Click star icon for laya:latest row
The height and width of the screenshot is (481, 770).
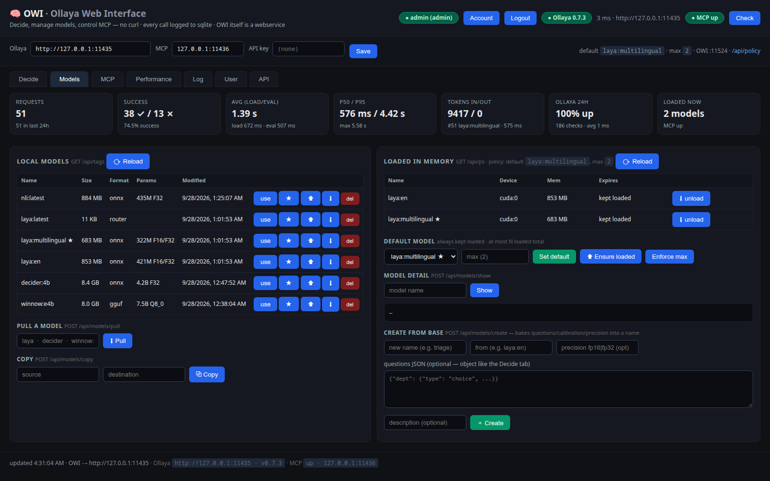[x=289, y=219]
